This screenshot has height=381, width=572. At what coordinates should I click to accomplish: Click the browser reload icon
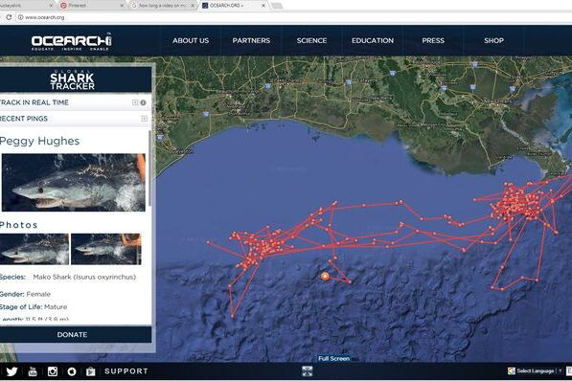9,17
